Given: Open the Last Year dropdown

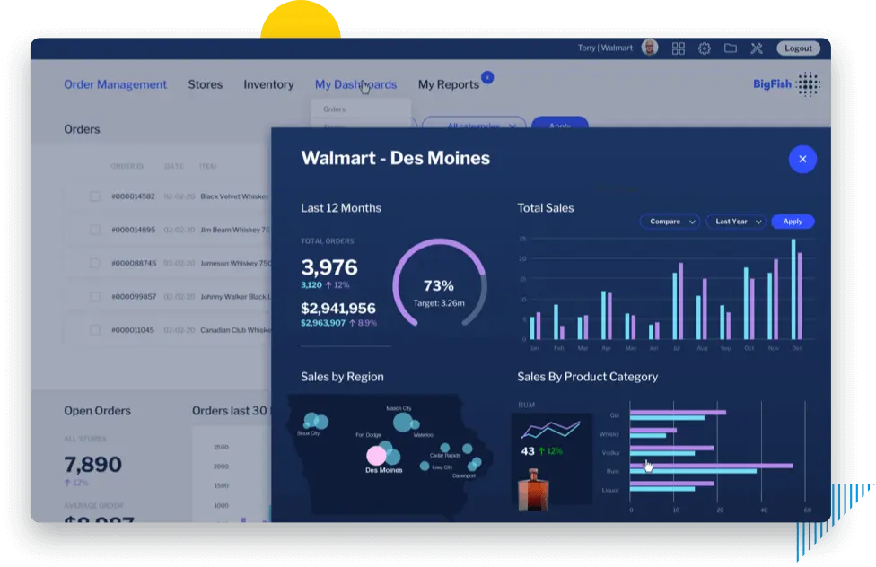Looking at the screenshot, I should 735,222.
